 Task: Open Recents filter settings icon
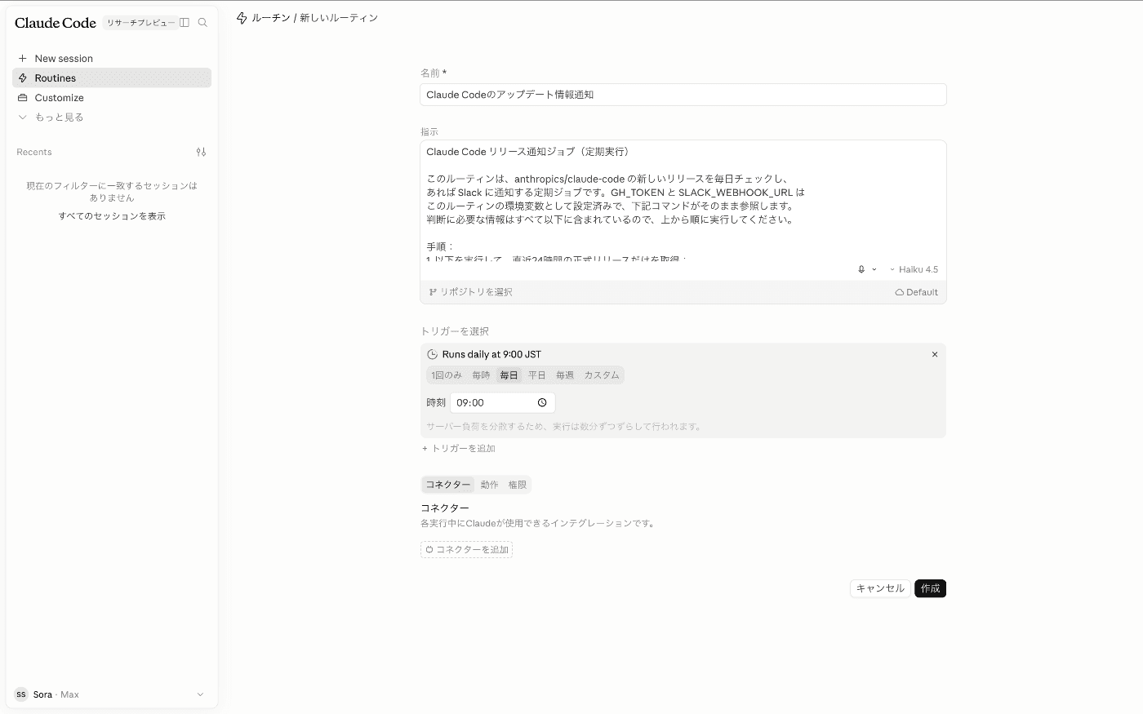tap(202, 152)
